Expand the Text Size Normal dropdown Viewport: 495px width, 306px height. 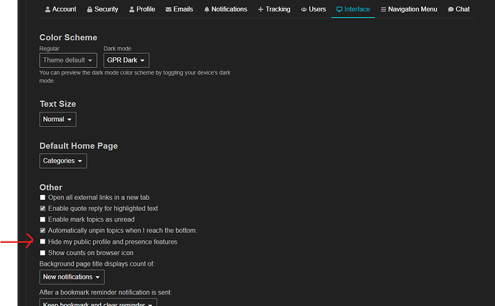click(x=57, y=119)
